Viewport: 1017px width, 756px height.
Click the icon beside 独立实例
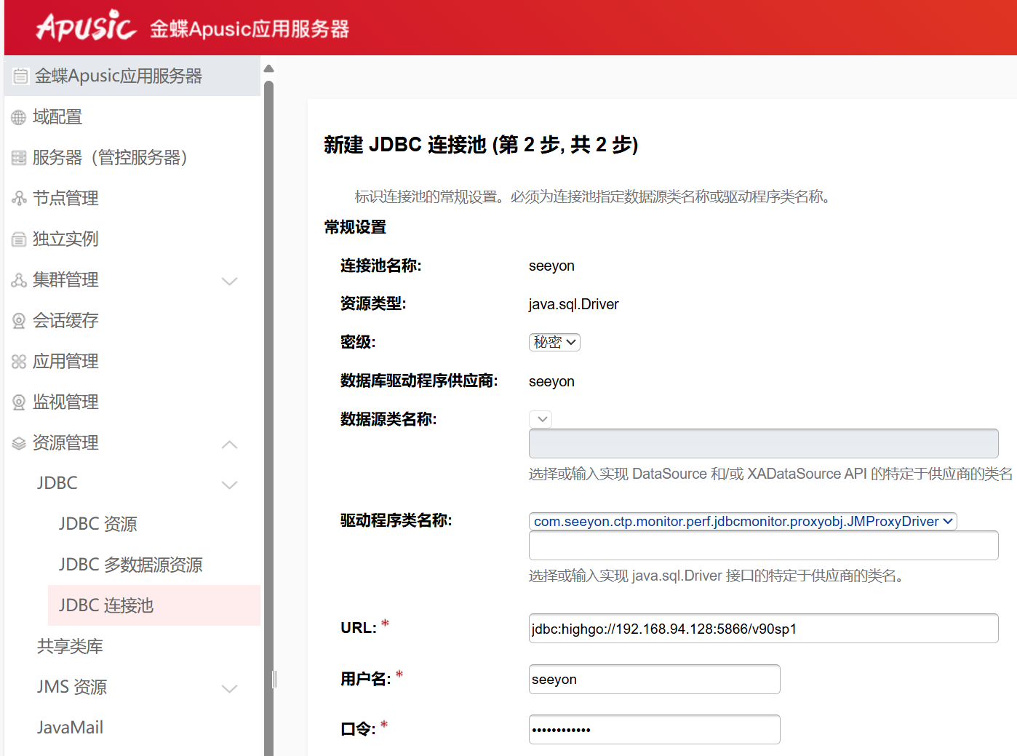(x=19, y=239)
